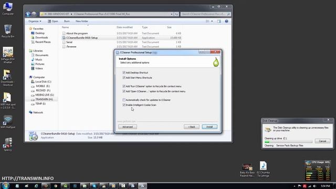336x189 pixels.
Task: Open the Organize dropdown menu
Action: 35,21
